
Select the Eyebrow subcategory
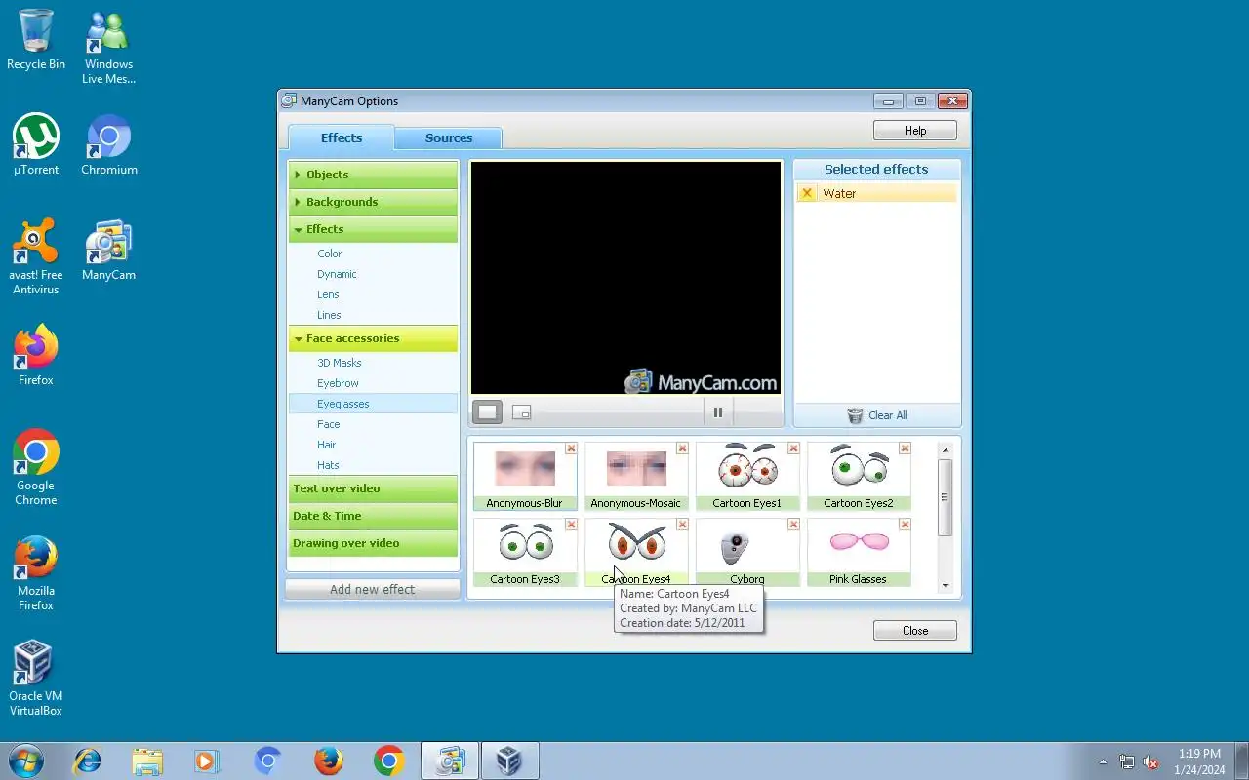click(x=338, y=383)
